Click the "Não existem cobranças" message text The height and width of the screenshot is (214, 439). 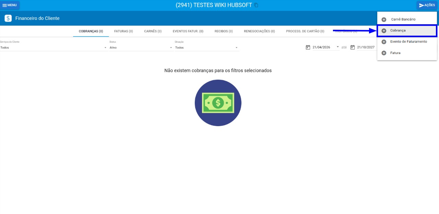(218, 70)
